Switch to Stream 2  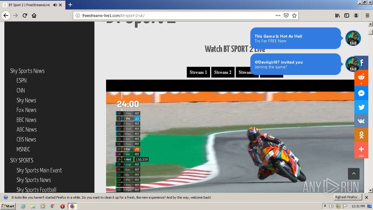[223, 72]
